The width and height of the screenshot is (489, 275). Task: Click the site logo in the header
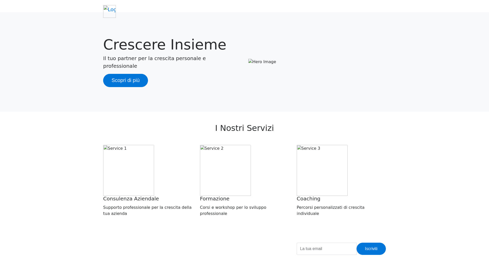(x=109, y=11)
